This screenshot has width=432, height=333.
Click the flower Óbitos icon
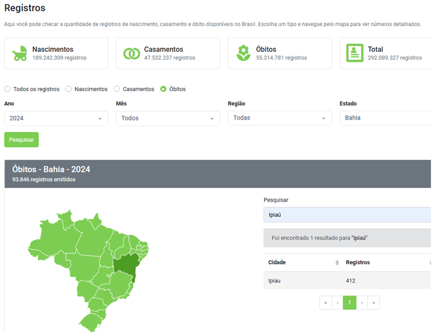click(x=243, y=53)
